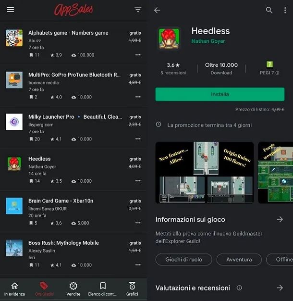Image resolution: width=293 pixels, height=301 pixels.
Task: Tap the Milky Launcher Pro app icon
Action: click(14, 122)
